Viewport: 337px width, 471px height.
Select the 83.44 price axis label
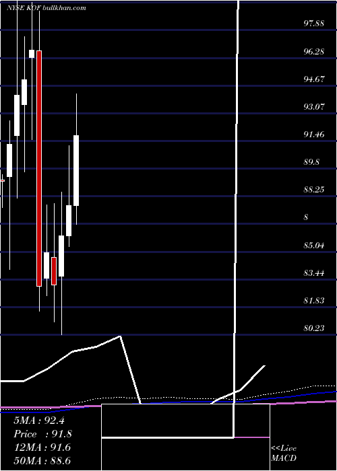314,273
